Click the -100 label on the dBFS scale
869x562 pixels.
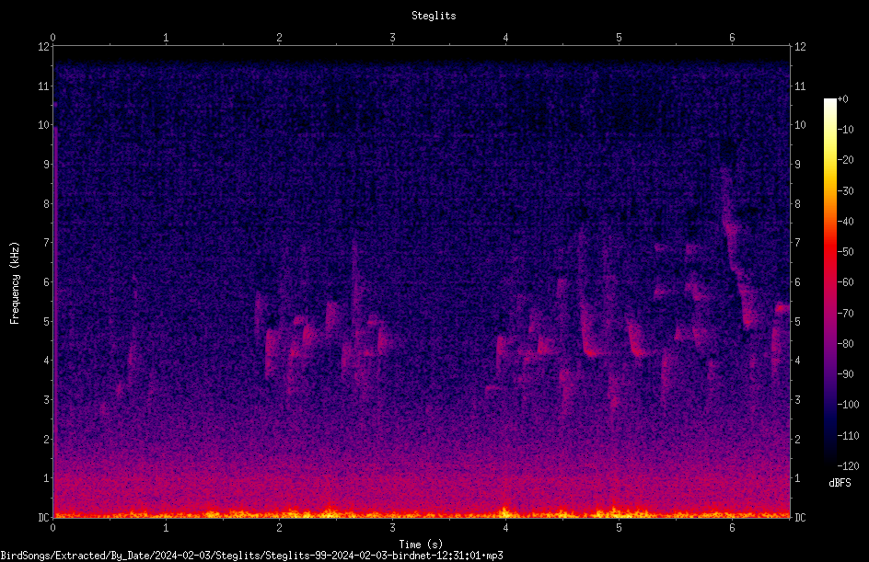click(848, 404)
